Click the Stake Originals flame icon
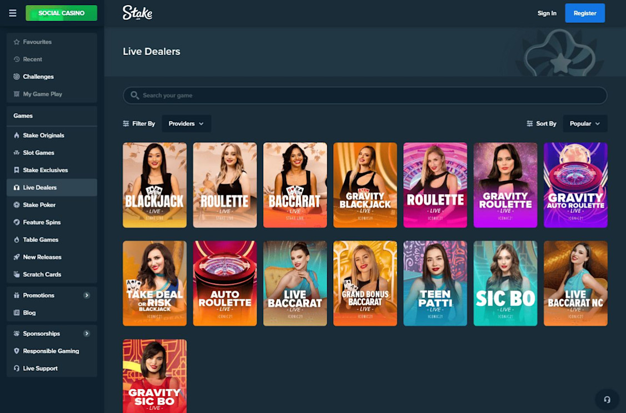Screen dimensions: 626x413 16,135
